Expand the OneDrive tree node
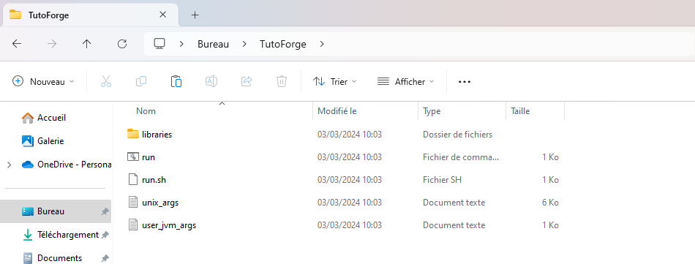This screenshot has height=264, width=695. (x=10, y=165)
